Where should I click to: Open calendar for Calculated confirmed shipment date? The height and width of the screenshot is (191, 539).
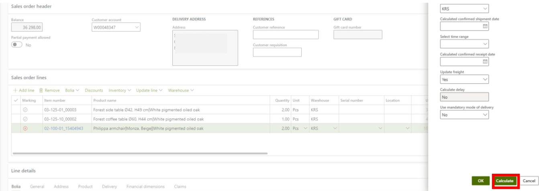point(485,26)
